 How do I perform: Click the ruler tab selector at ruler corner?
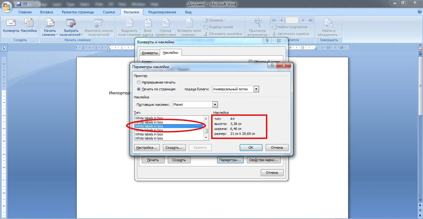(x=4, y=48)
